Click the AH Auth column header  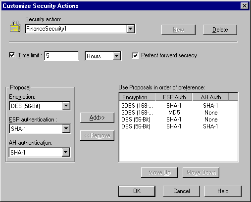tap(210, 97)
